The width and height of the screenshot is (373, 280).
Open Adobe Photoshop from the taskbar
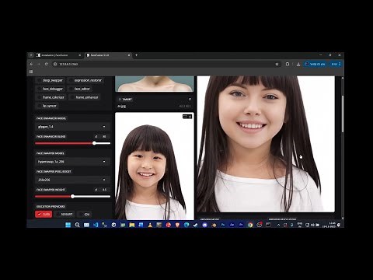click(223, 225)
